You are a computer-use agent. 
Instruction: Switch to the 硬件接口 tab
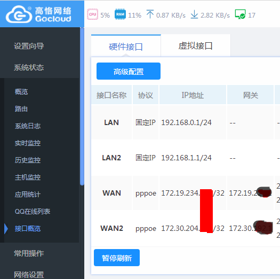coord(126,46)
